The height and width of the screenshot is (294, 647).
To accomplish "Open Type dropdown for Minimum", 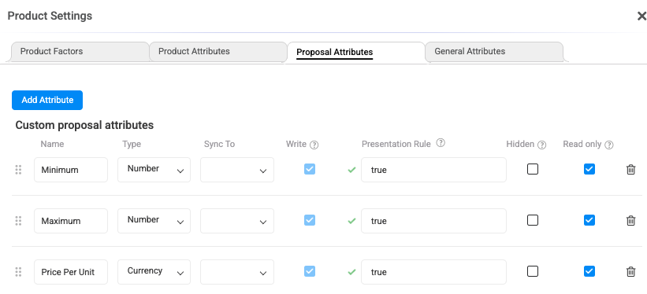I will [154, 170].
